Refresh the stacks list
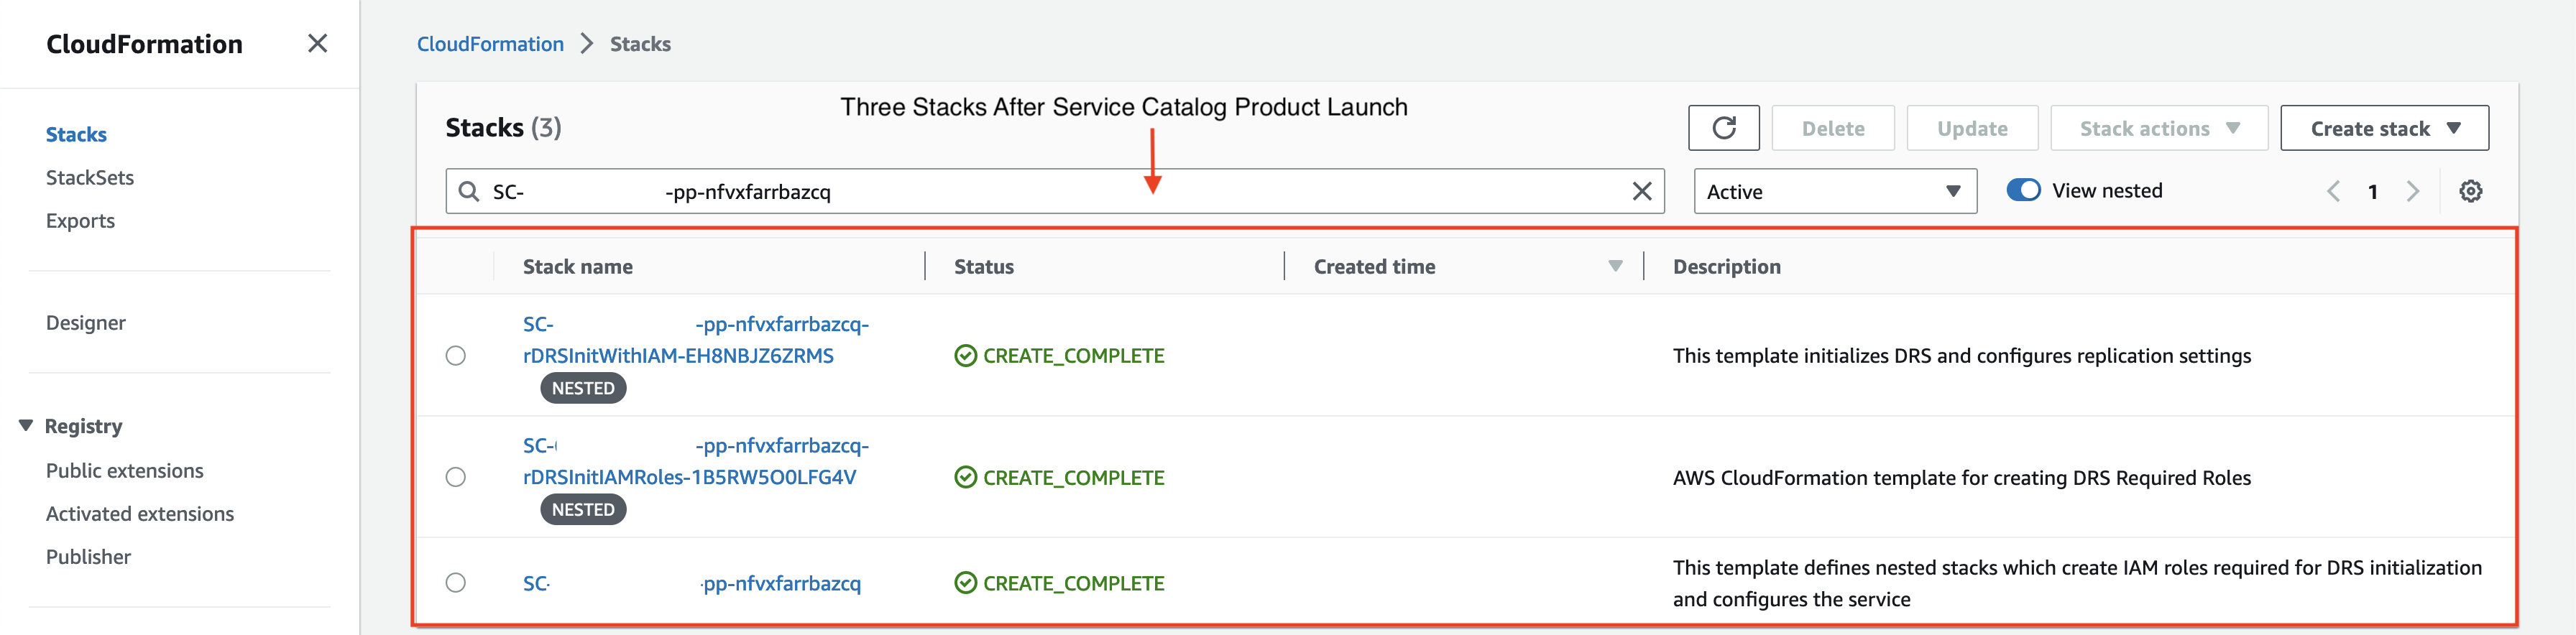The image size is (2576, 635). click(x=1723, y=128)
